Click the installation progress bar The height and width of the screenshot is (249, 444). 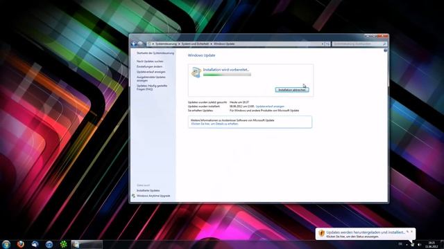[x=227, y=75]
